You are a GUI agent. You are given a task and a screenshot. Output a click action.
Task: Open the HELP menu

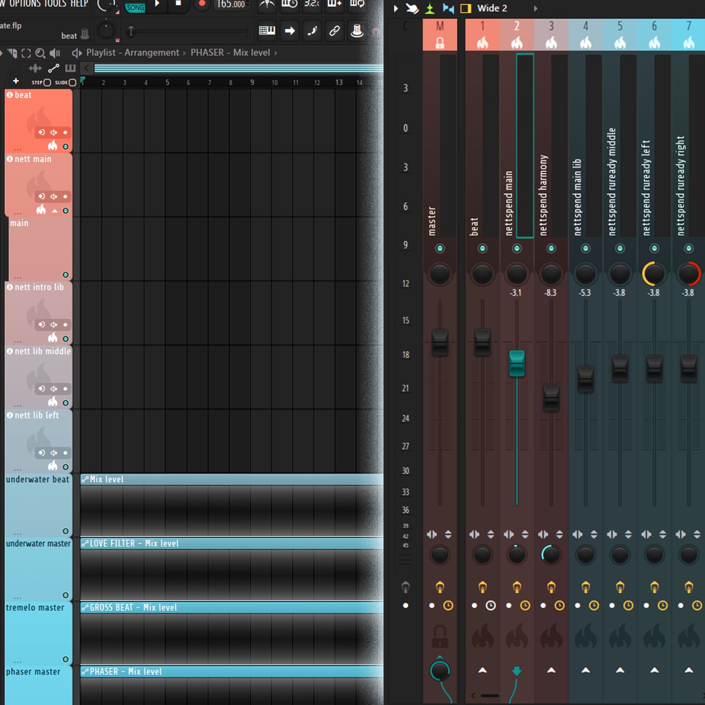point(80,3)
